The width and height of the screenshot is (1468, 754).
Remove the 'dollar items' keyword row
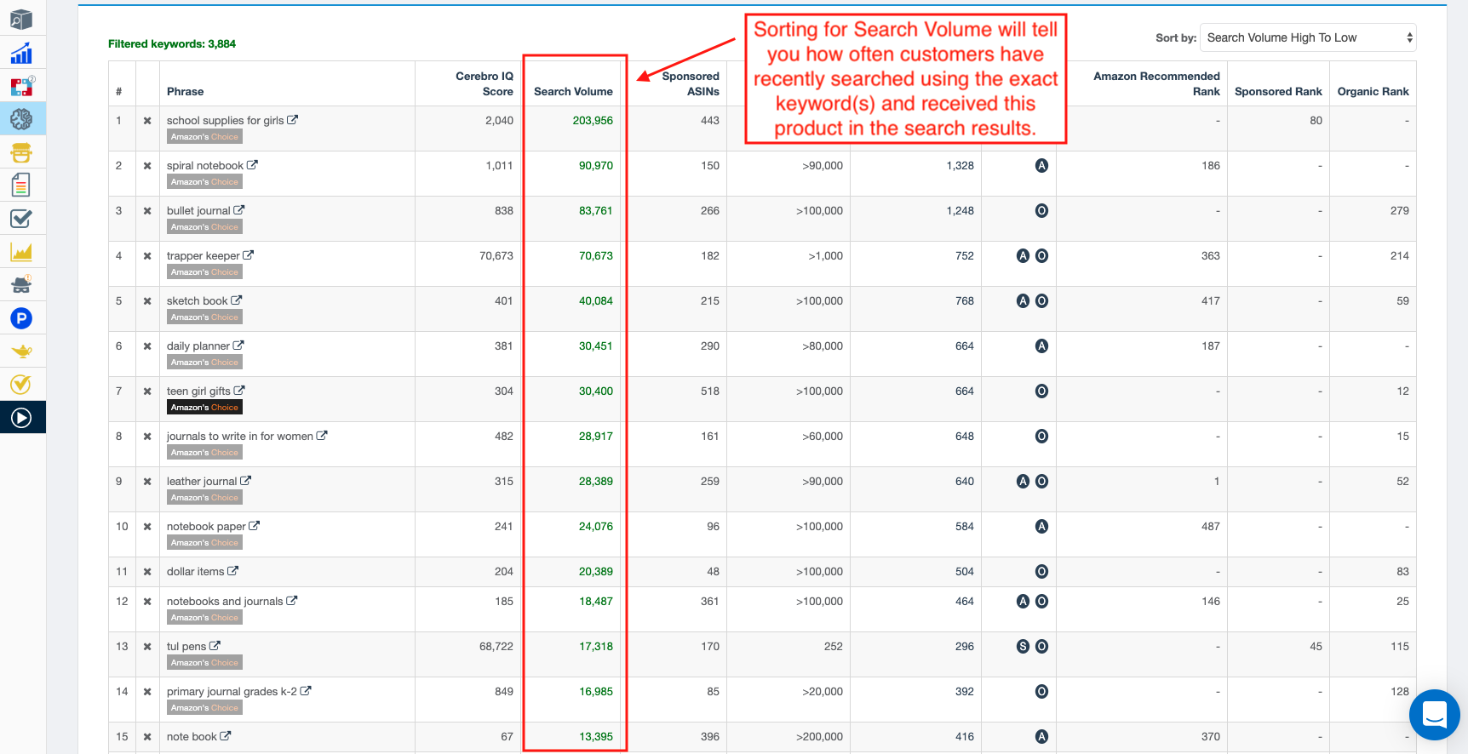click(147, 572)
